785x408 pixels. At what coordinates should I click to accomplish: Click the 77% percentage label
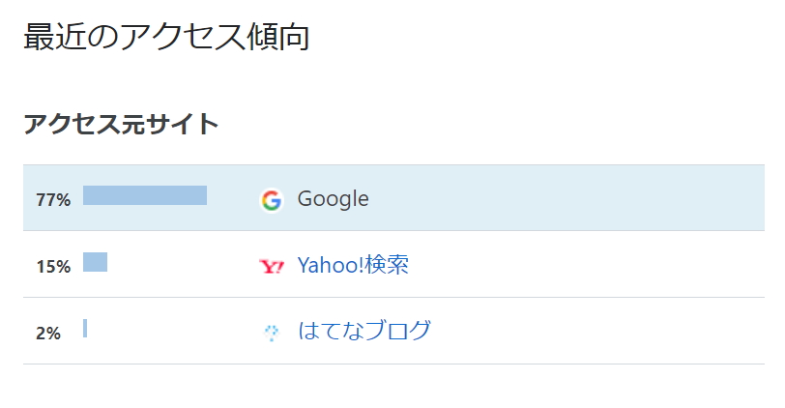tap(53, 200)
